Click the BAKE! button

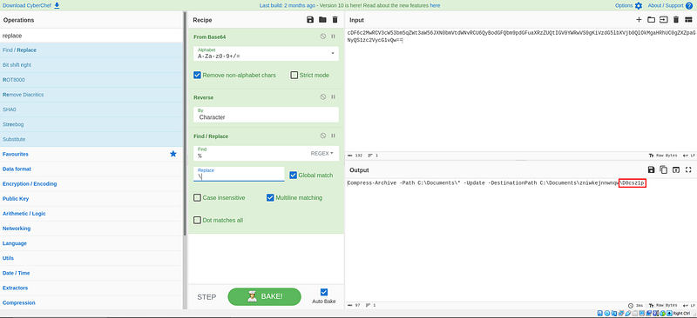pos(265,296)
